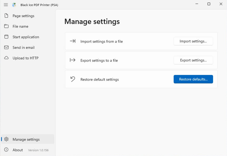Click Version 1.0.156 text
The image size is (227, 156).
click(x=38, y=150)
